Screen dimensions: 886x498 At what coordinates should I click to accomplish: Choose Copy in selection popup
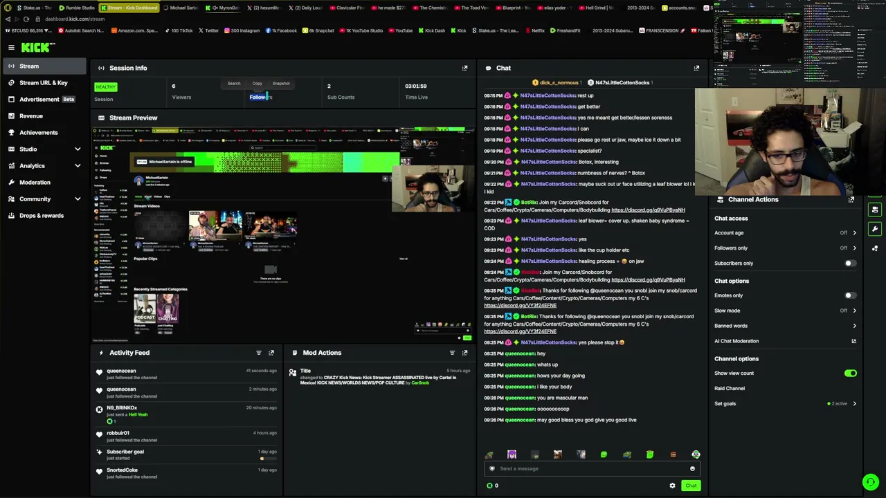(x=257, y=84)
